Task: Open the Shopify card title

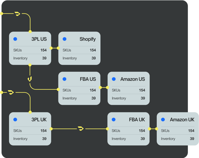Action: click(88, 39)
